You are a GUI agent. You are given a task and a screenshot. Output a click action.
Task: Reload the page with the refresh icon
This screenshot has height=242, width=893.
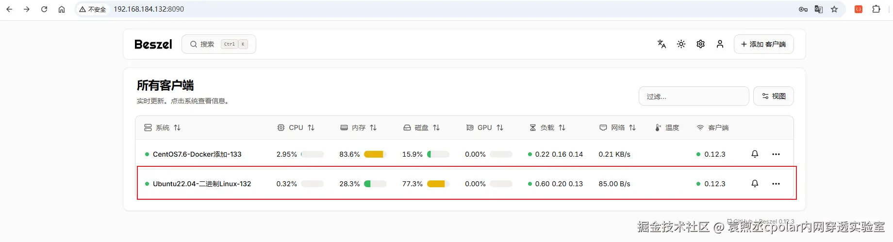[44, 9]
